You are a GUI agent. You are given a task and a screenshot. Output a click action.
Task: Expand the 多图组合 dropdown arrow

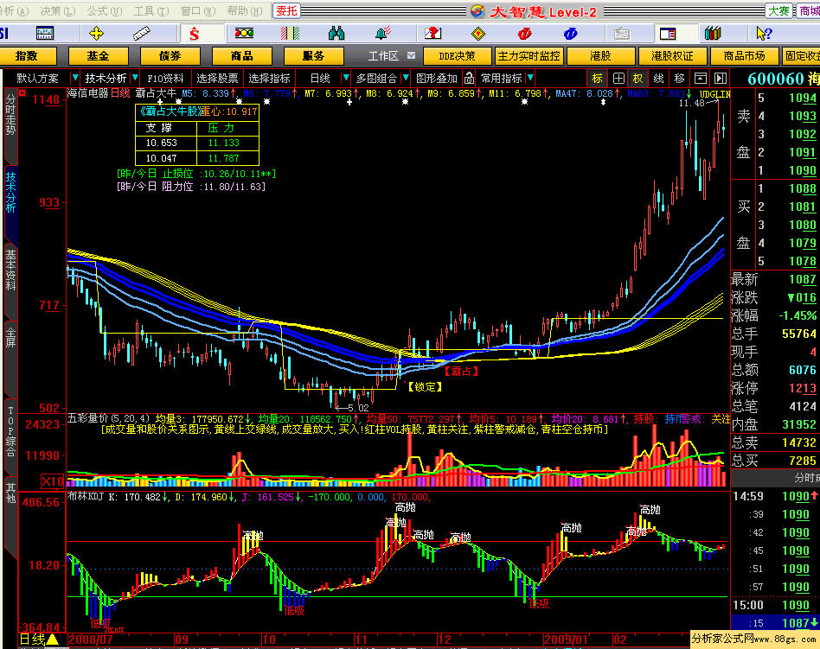(406, 79)
